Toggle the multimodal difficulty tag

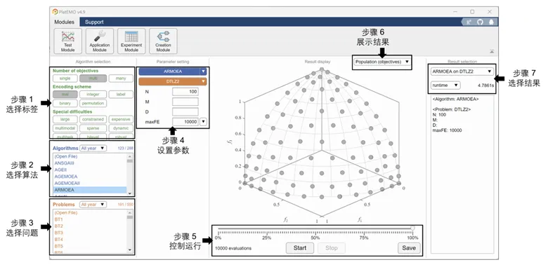pyautogui.click(x=65, y=128)
